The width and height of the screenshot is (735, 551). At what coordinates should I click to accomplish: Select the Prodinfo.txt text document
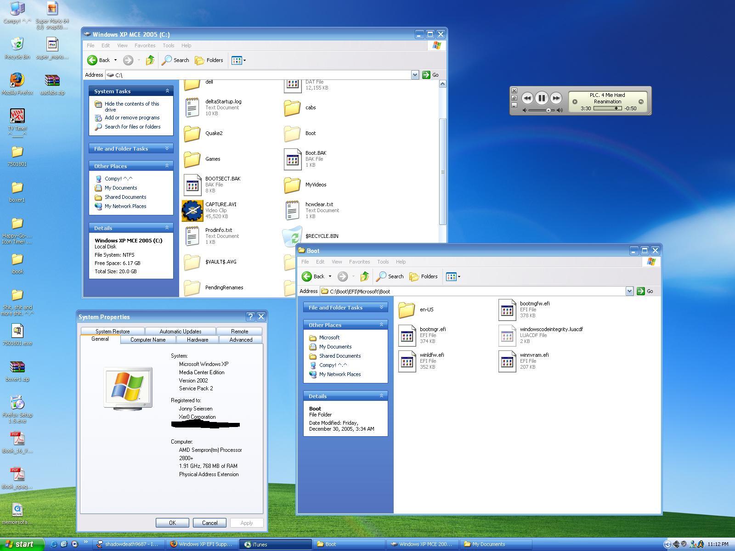point(192,236)
